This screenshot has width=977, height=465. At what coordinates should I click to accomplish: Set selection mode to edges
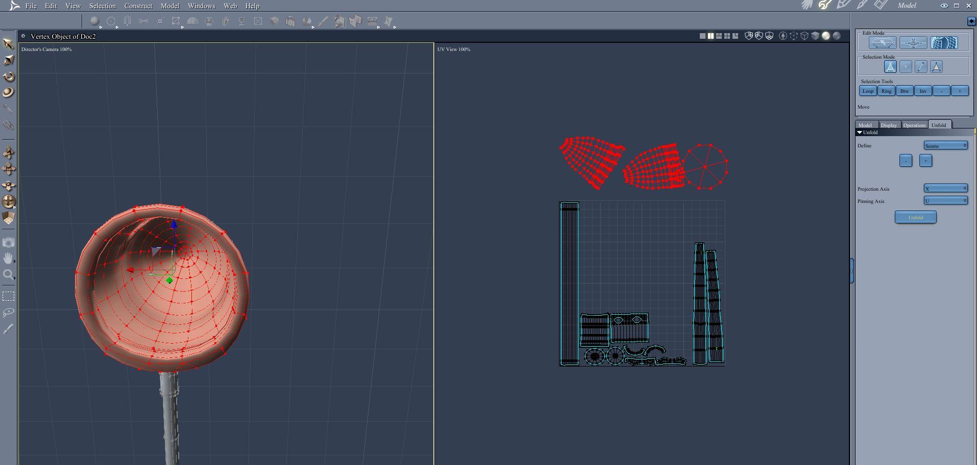921,66
